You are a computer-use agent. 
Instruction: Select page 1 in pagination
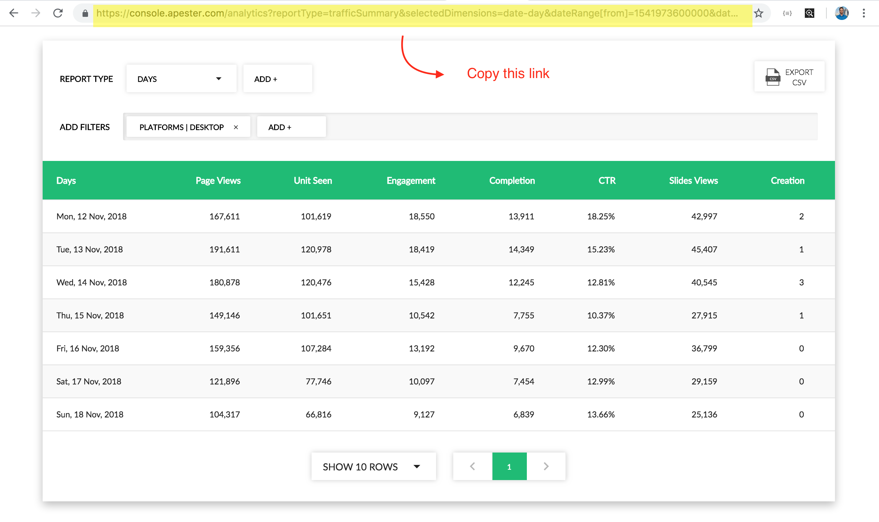[x=509, y=466]
